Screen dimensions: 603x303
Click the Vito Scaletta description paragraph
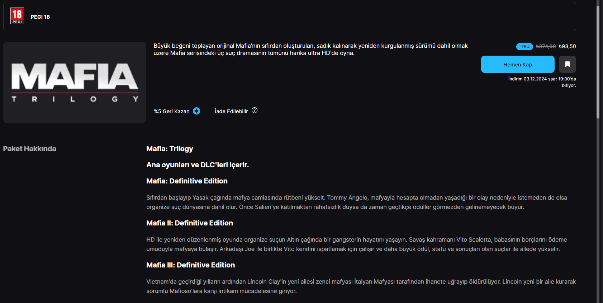click(357, 244)
